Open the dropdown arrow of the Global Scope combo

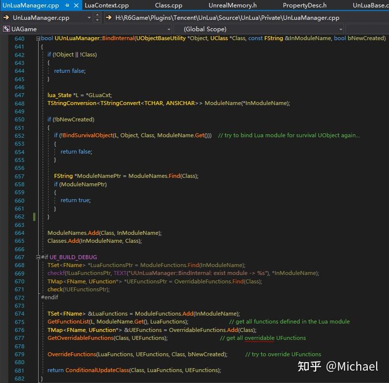[x=340, y=29]
